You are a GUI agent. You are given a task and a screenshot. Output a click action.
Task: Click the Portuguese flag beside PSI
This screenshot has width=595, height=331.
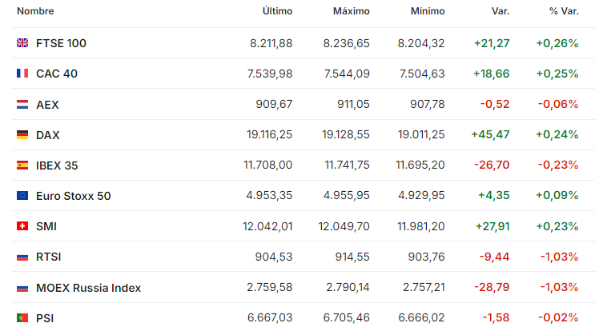tap(22, 317)
